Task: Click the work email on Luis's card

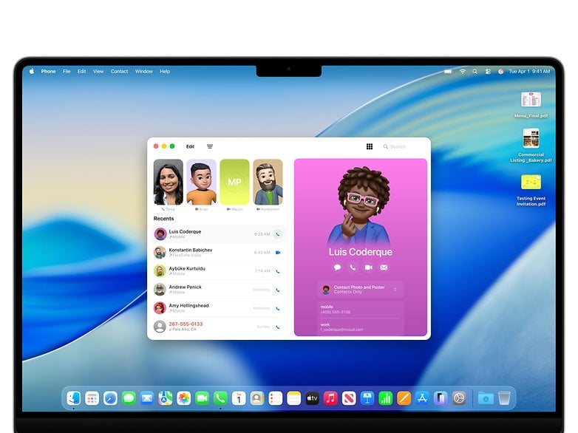Action: [x=341, y=330]
